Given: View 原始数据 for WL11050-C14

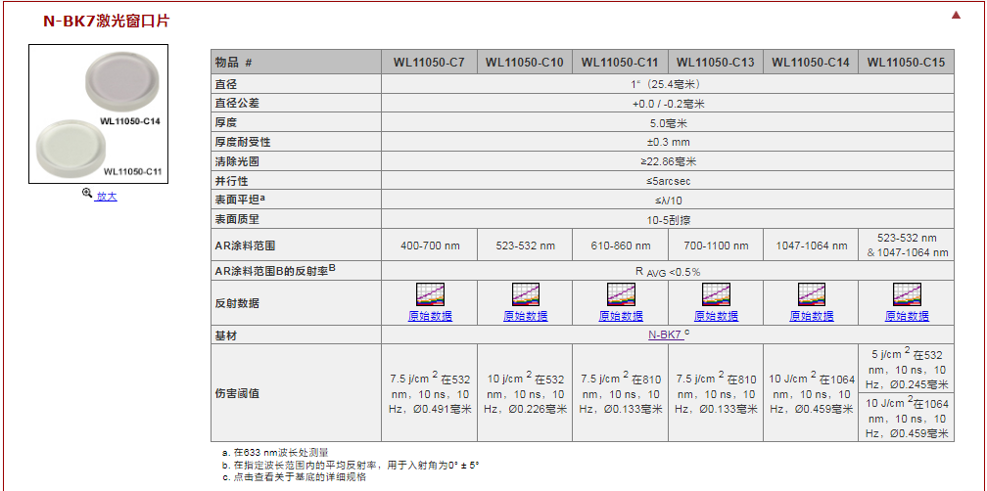Looking at the screenshot, I should pyautogui.click(x=811, y=316).
